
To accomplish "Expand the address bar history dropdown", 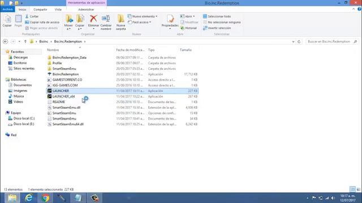I will click(293, 42).
